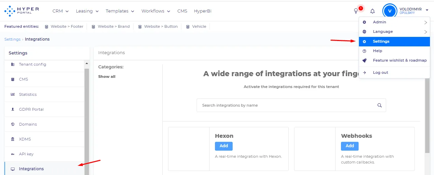Open Website > Footer featured entity

(x=64, y=26)
